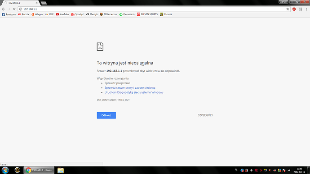
Task: Click the red S-shaped tray icon
Action: point(261,170)
